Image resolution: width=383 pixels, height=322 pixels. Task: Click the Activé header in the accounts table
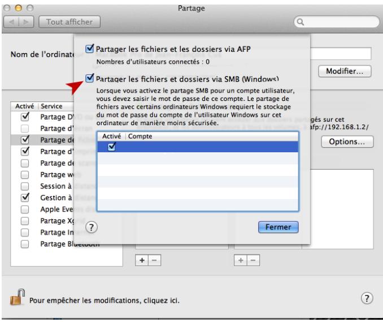111,136
